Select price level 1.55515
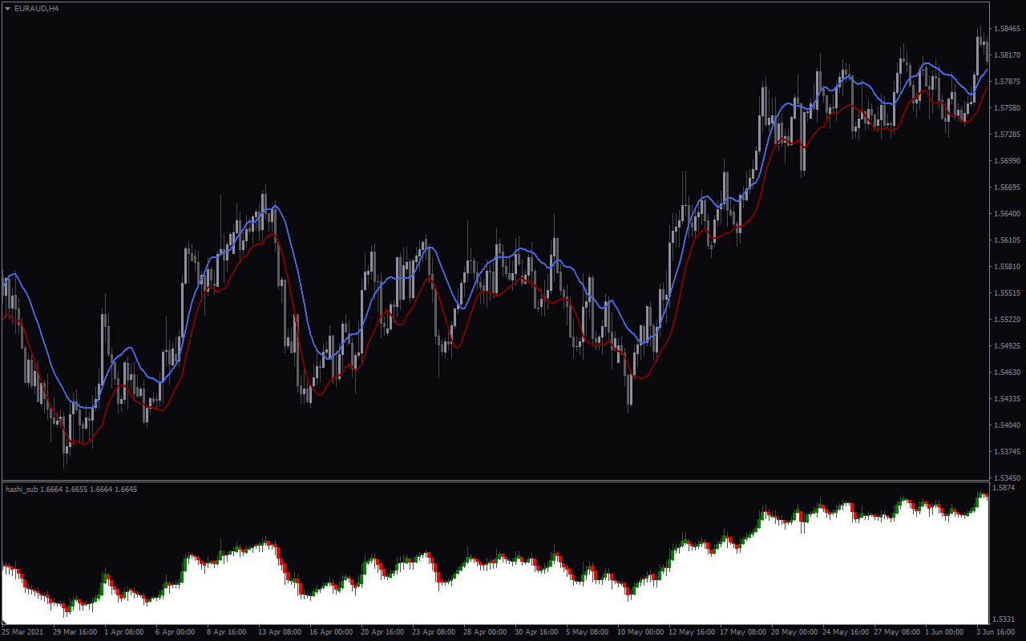Screen dimensions: 1026x641 click(x=1006, y=293)
